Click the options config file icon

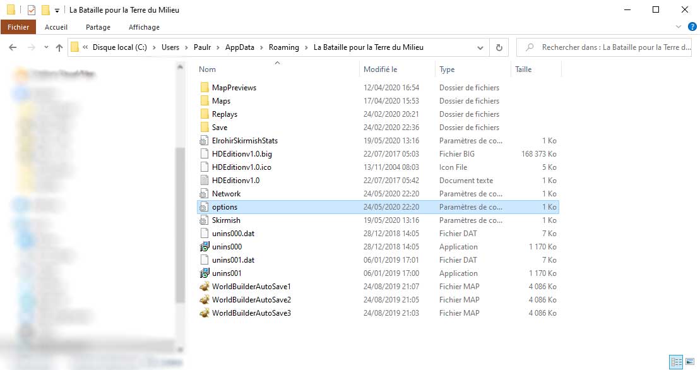point(204,207)
